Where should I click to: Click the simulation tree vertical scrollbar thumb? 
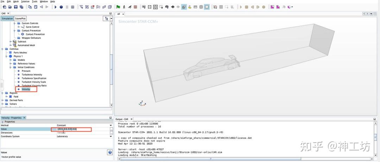tap(112, 70)
